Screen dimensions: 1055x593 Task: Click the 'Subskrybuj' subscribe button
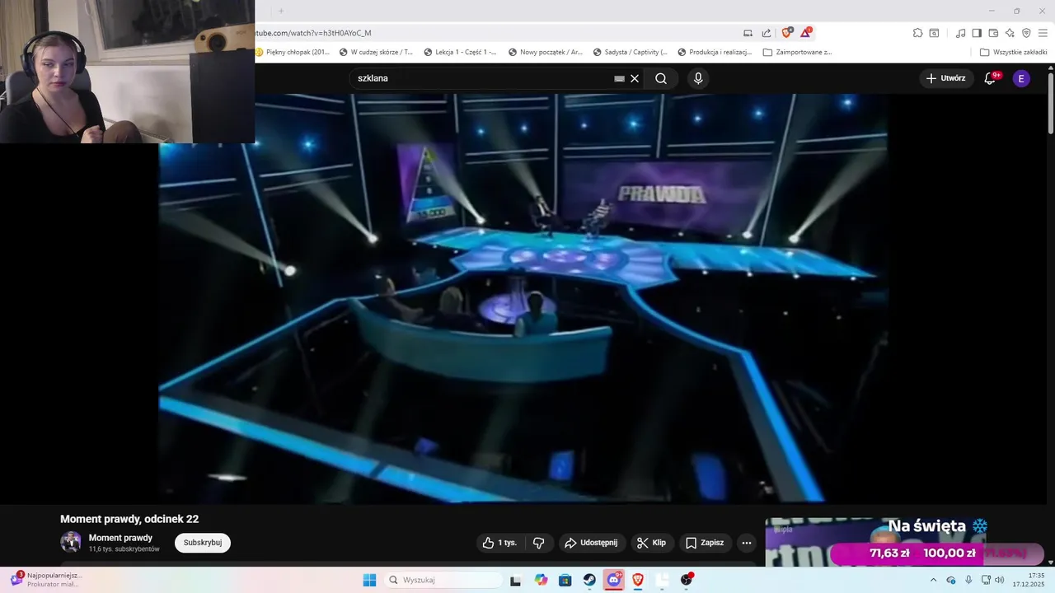coord(203,543)
